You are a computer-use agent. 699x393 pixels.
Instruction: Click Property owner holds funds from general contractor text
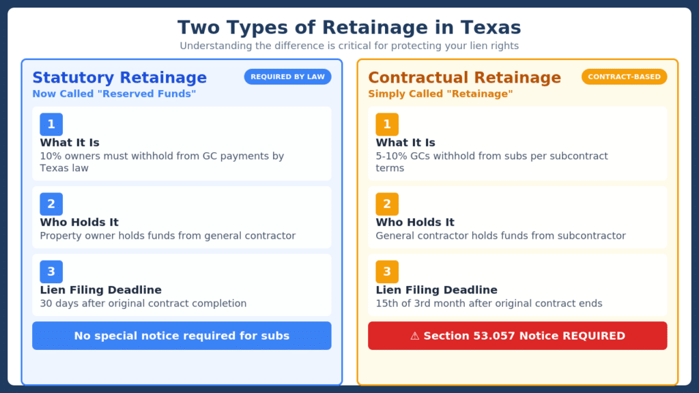tap(168, 236)
